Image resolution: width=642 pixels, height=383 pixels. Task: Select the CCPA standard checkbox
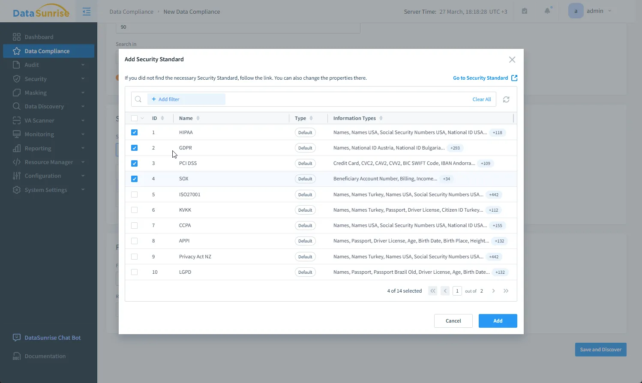click(x=135, y=225)
